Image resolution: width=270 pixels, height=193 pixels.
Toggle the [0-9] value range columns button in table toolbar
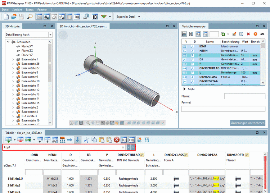click(124, 140)
